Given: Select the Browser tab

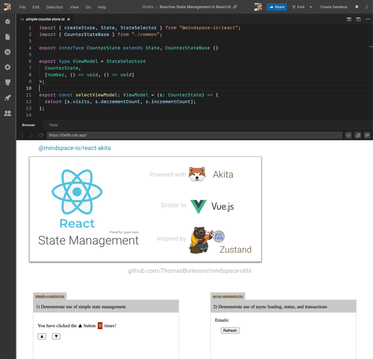Looking at the screenshot, I should [29, 125].
